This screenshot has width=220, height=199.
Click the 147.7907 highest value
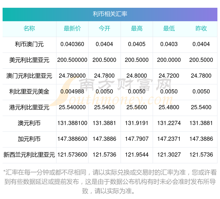pyautogui.click(x=137, y=139)
